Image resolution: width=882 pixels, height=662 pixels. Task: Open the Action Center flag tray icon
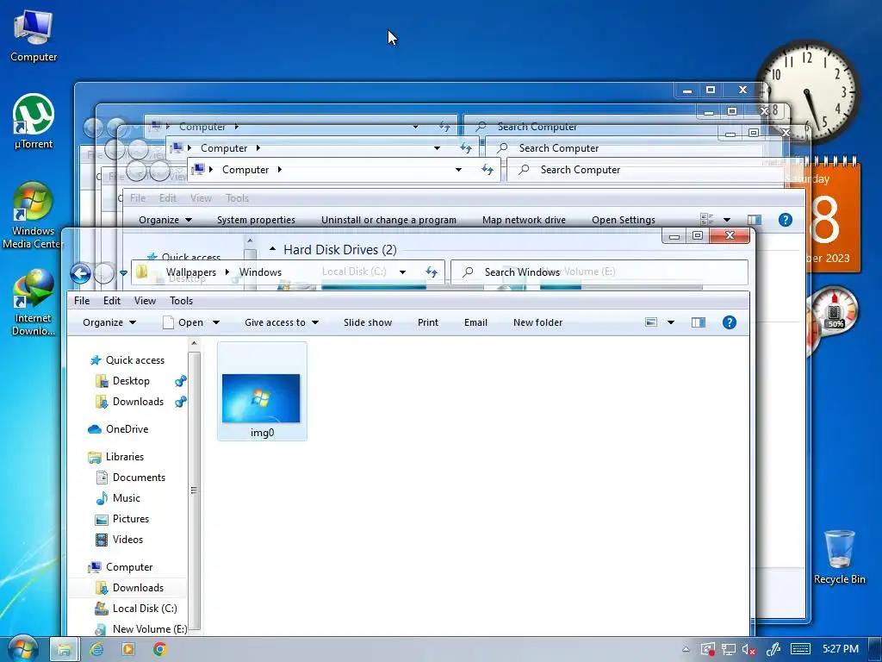[x=708, y=650]
